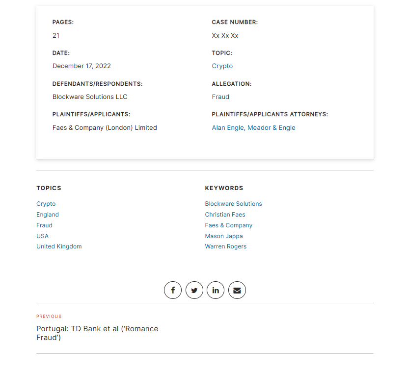Open the Faes & Company keyword
This screenshot has height=367, width=407.
coord(229,225)
